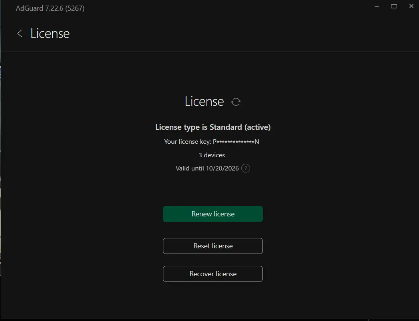Go back using the arrow beside License
419x321 pixels.
pyautogui.click(x=20, y=34)
